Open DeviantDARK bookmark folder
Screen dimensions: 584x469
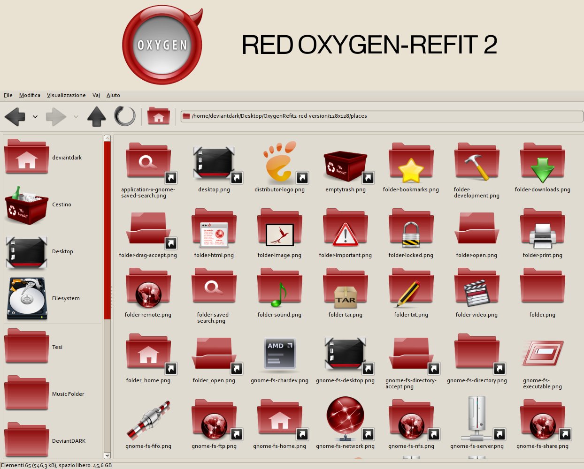(x=45, y=440)
